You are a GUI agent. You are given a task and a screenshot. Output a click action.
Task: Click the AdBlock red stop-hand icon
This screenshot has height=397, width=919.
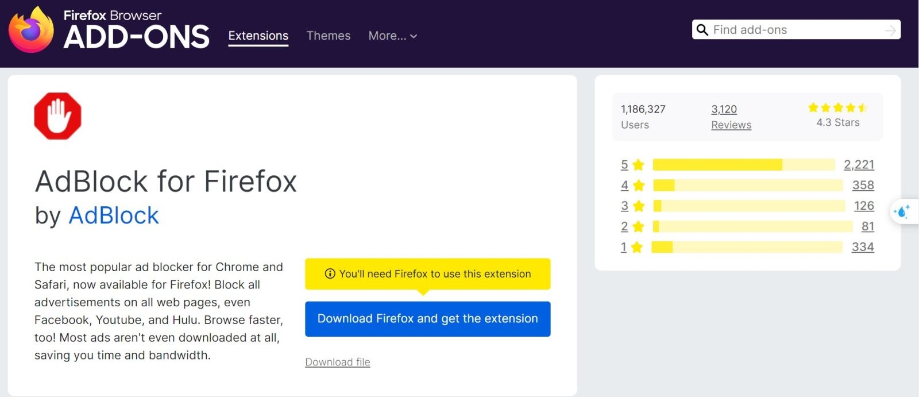[57, 116]
